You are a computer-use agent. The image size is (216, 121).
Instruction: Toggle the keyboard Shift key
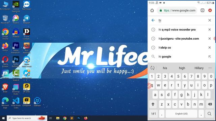click(153, 104)
